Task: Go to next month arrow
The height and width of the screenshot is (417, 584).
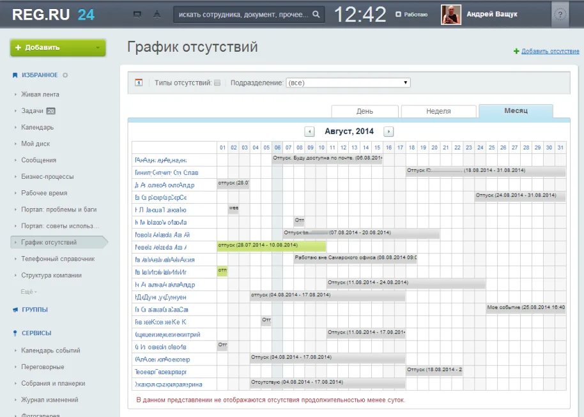Action: pos(388,132)
